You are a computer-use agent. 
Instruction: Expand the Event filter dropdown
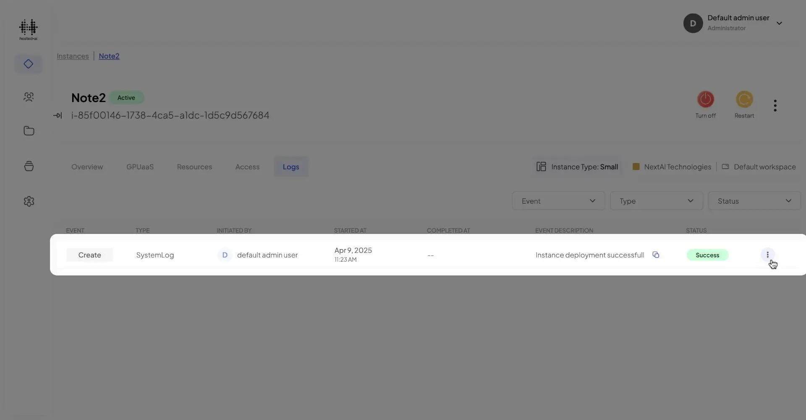(558, 201)
